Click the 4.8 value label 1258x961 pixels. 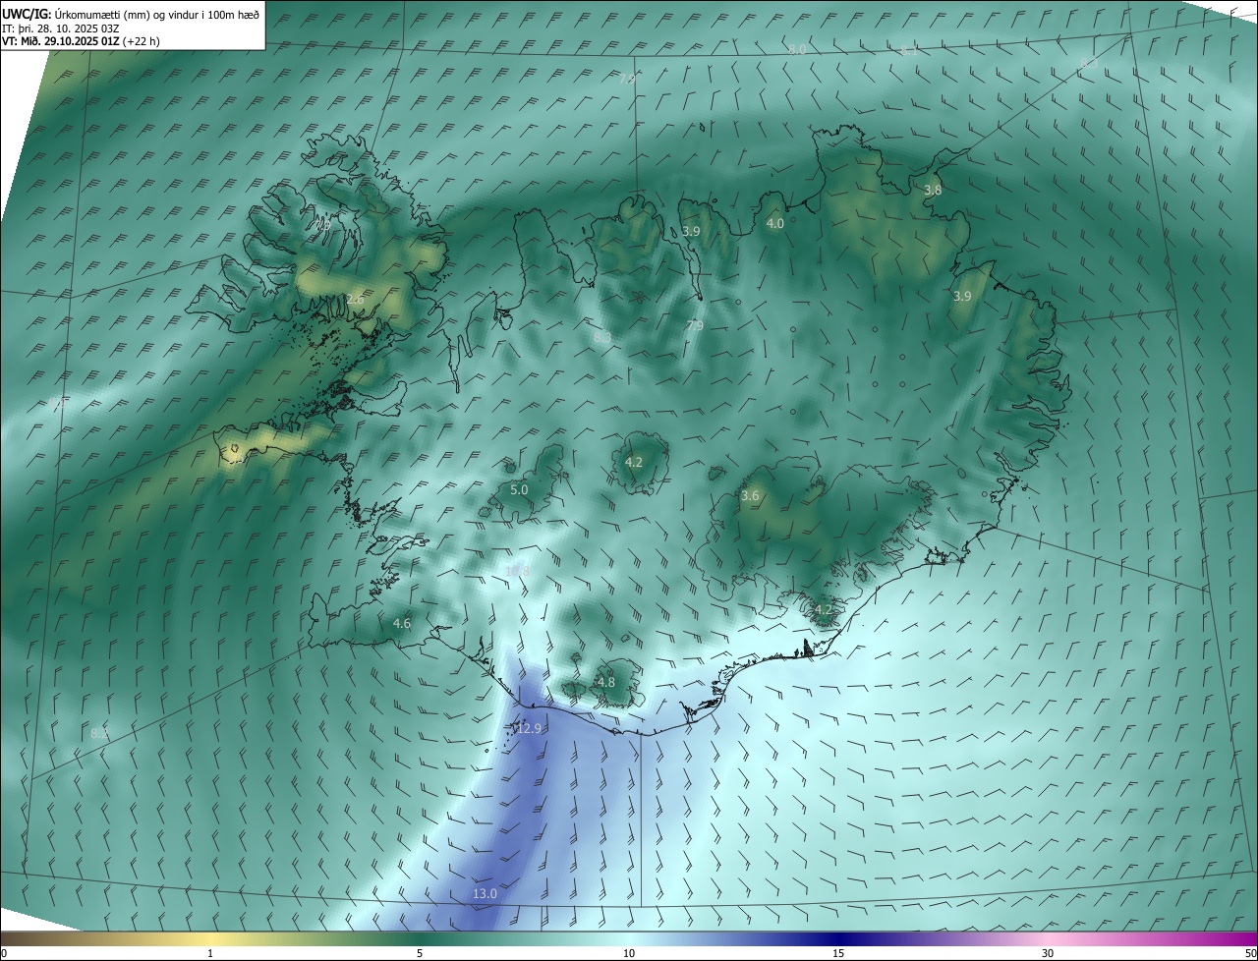pos(605,682)
